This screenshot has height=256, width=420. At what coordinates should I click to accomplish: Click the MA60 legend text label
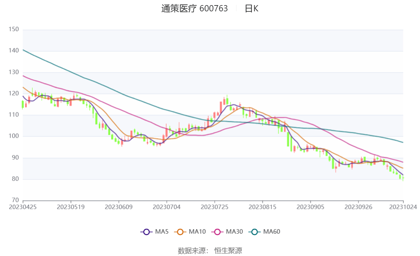pyautogui.click(x=271, y=232)
